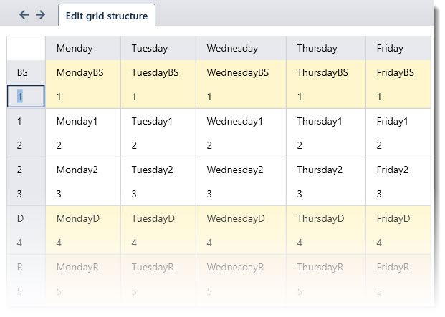Screen dimensions: 445x317
Task: Select the Thursday column header
Action: [317, 49]
